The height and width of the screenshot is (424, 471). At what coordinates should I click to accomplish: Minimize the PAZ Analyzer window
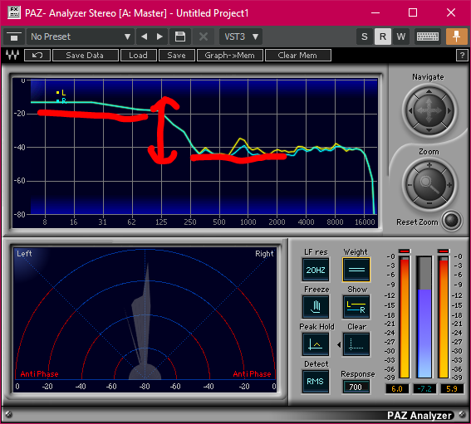[375, 12]
